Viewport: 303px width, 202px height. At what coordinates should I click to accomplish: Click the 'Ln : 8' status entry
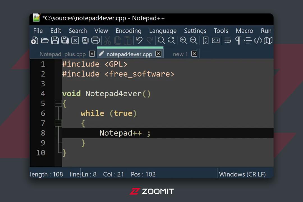[x=89, y=174]
